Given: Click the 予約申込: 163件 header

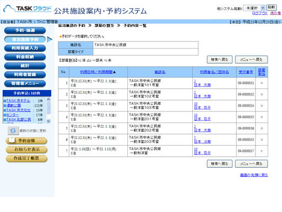Looking at the screenshot, I should 27,93.
